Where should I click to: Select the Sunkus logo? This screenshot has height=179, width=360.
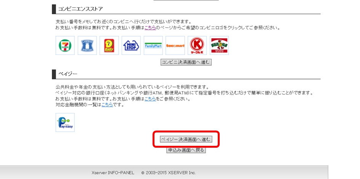(219, 46)
